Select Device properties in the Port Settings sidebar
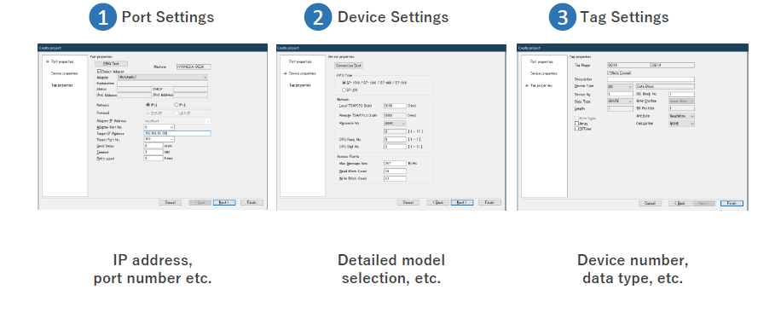 point(64,73)
